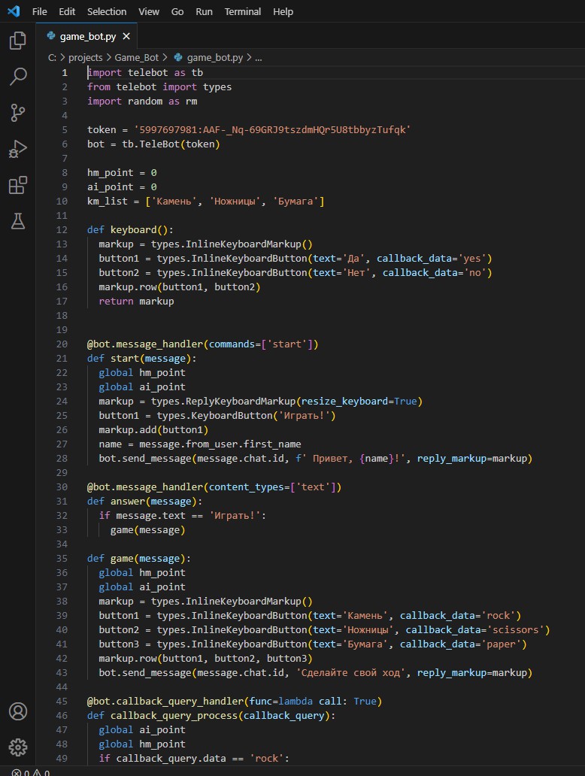Open the Explorer view in activity bar
The width and height of the screenshot is (585, 776).
coord(18,40)
